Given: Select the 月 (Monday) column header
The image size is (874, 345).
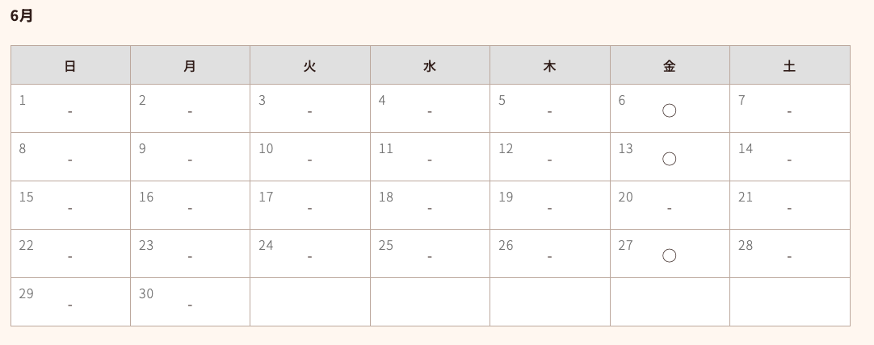Looking at the screenshot, I should 190,65.
